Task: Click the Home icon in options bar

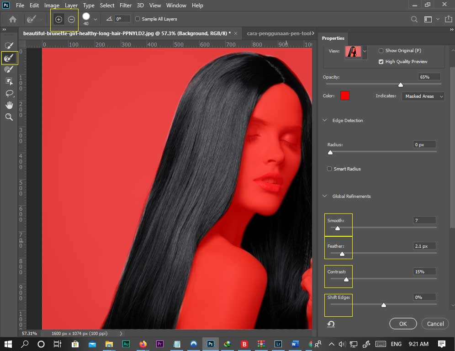Action: (x=13, y=19)
